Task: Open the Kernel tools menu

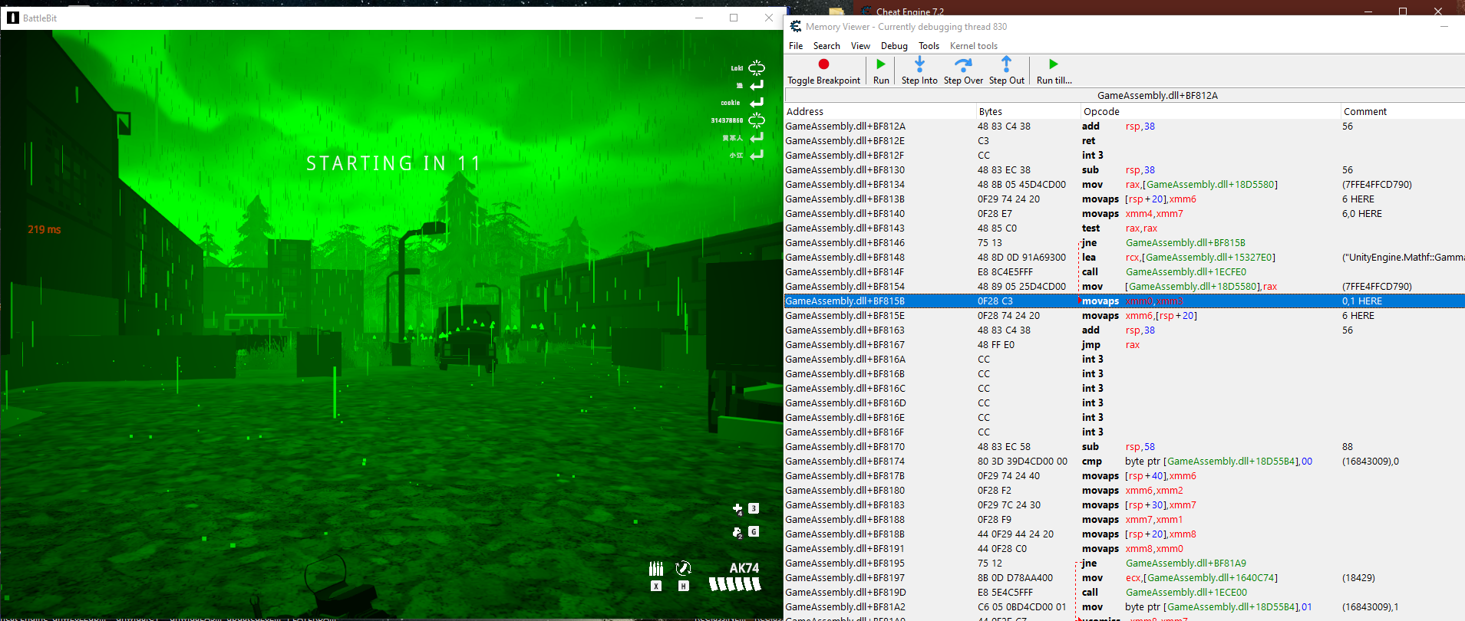Action: pos(973,46)
